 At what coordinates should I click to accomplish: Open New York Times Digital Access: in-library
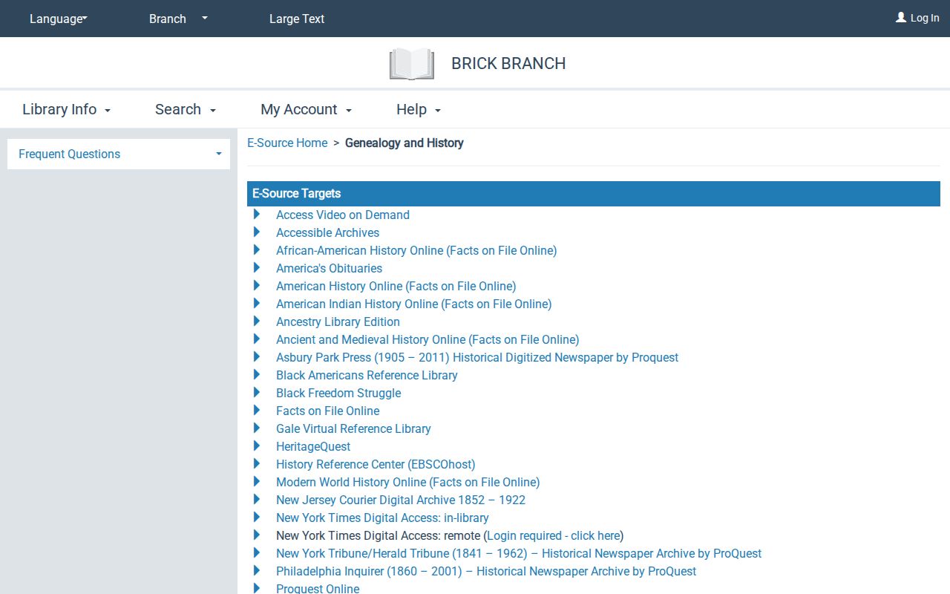382,518
